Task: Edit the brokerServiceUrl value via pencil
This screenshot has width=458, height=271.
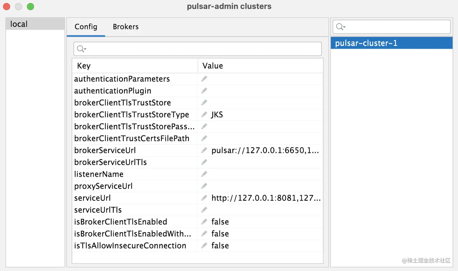Action: point(204,150)
